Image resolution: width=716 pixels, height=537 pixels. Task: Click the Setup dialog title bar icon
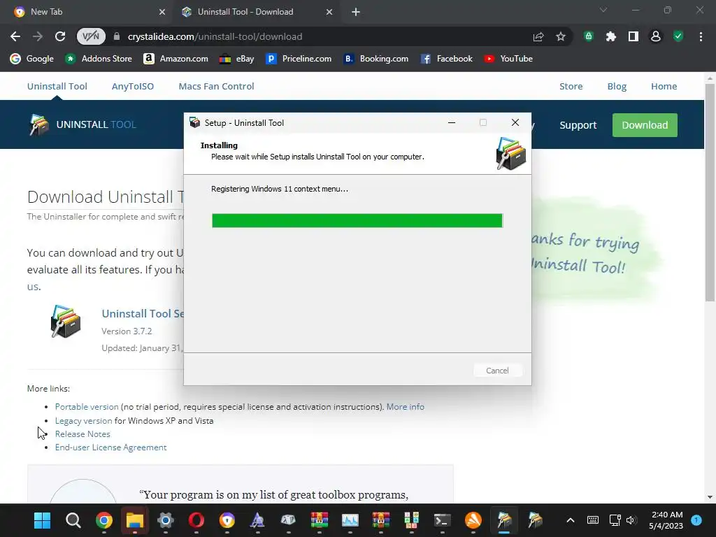click(x=195, y=122)
